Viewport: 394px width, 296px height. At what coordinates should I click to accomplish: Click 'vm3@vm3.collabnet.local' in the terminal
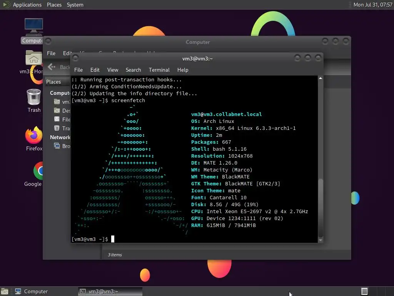(x=226, y=114)
